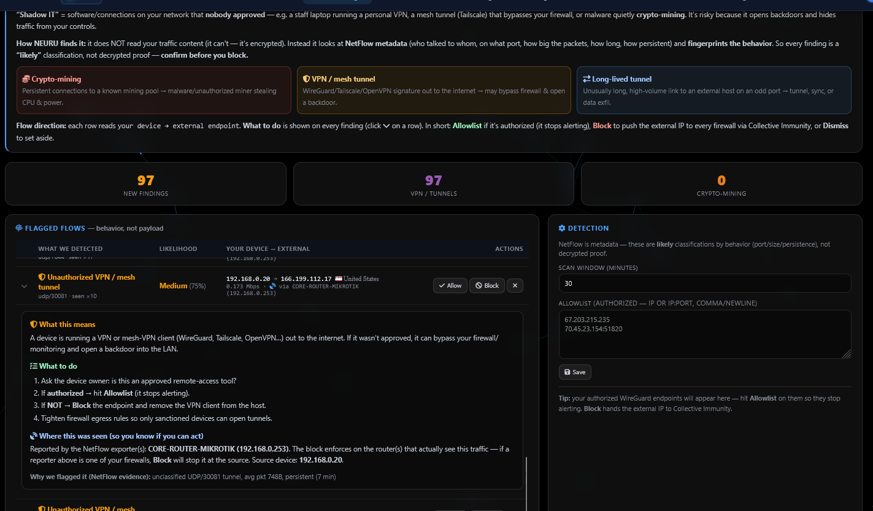Block the 166.199.112.17 endpoint

point(487,285)
